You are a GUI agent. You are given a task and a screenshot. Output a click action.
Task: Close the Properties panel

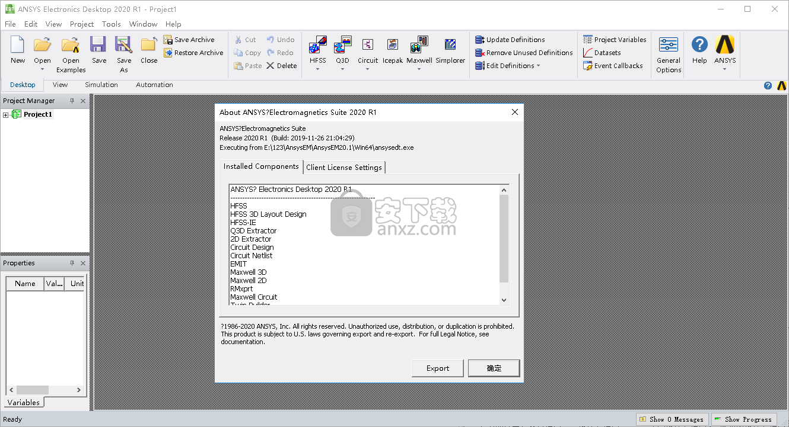(x=83, y=263)
